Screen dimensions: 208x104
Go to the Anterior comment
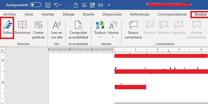click(164, 27)
